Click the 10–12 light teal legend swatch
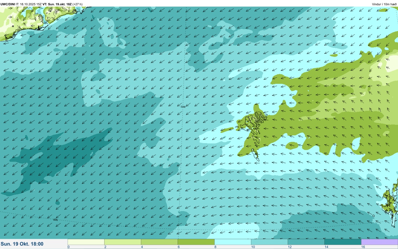398x249 pixels. coord(270,242)
